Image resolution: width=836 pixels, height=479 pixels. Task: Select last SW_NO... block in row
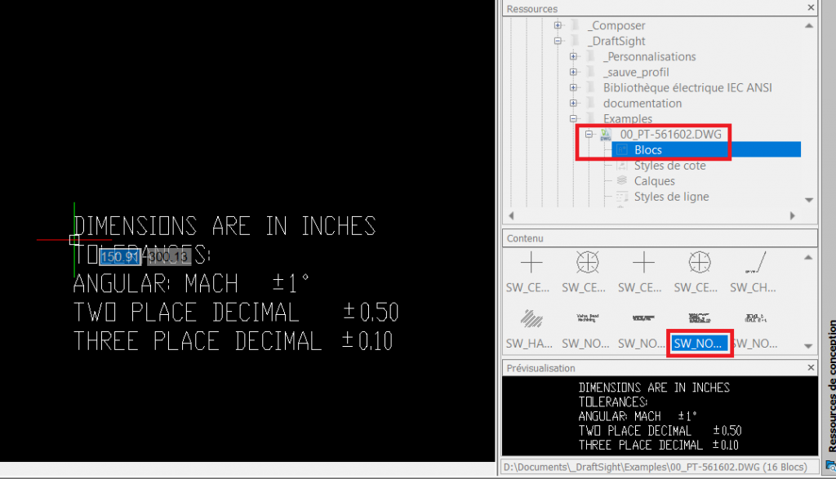[x=755, y=328]
